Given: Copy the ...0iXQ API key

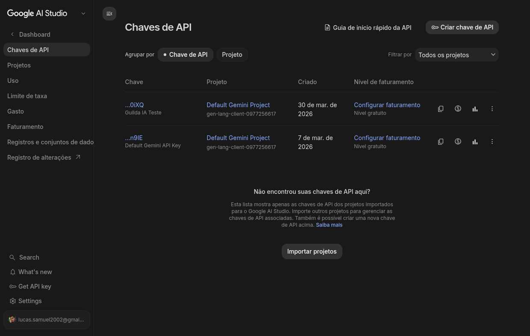Looking at the screenshot, I should 441,109.
